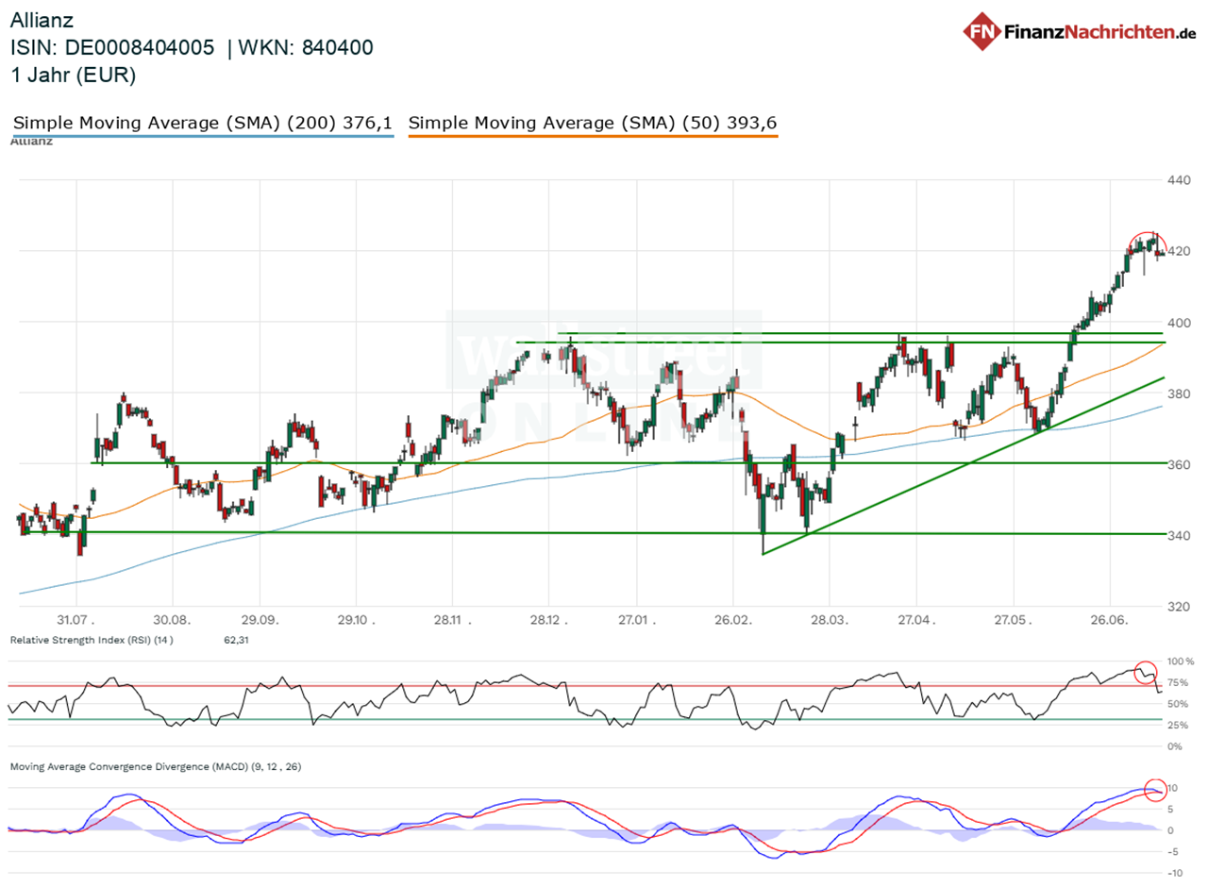
Task: Click the blue line swatch under SMA 200
Action: point(203,137)
